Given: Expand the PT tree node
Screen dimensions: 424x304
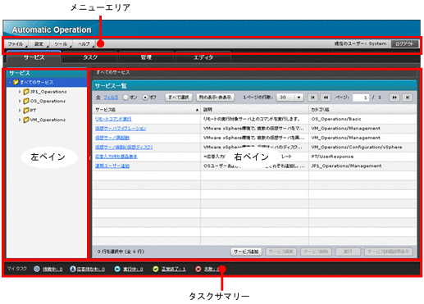Looking at the screenshot, I should coord(20,111).
